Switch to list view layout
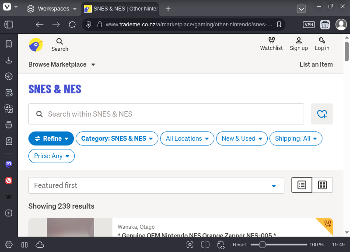 click(x=302, y=185)
